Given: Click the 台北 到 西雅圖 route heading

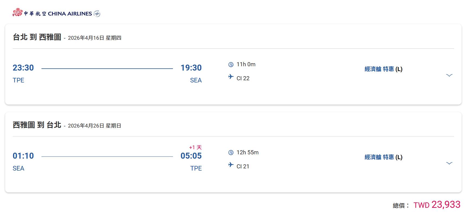Looking at the screenshot, I should [x=37, y=37].
